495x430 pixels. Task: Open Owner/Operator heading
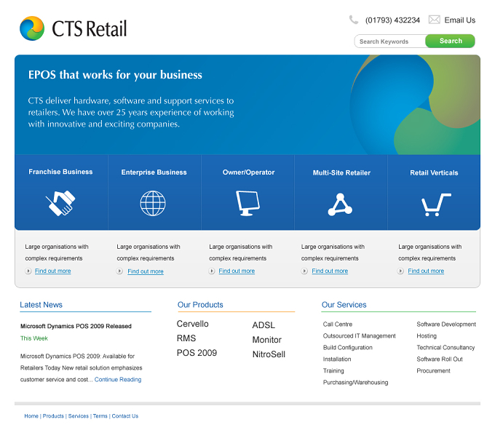pyautogui.click(x=248, y=172)
